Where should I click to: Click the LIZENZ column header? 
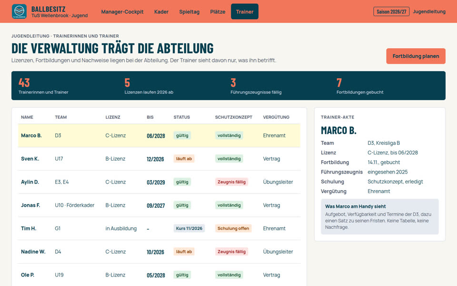(113, 117)
